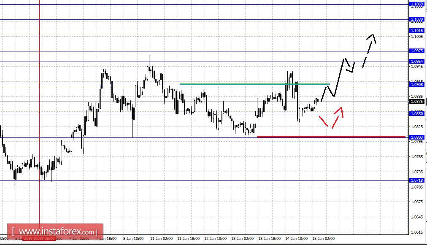427x245 pixels.
Task: Click the 1.0945 price scale value
Action: click(417, 67)
